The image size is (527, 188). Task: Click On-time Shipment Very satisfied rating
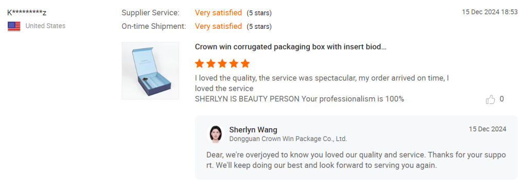tap(218, 26)
